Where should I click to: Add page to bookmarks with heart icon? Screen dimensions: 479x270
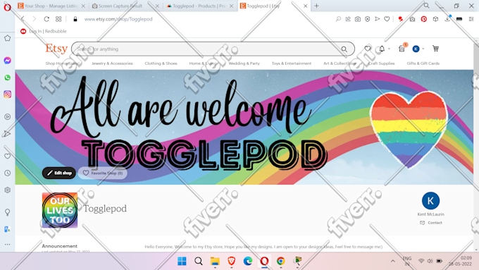(x=387, y=19)
